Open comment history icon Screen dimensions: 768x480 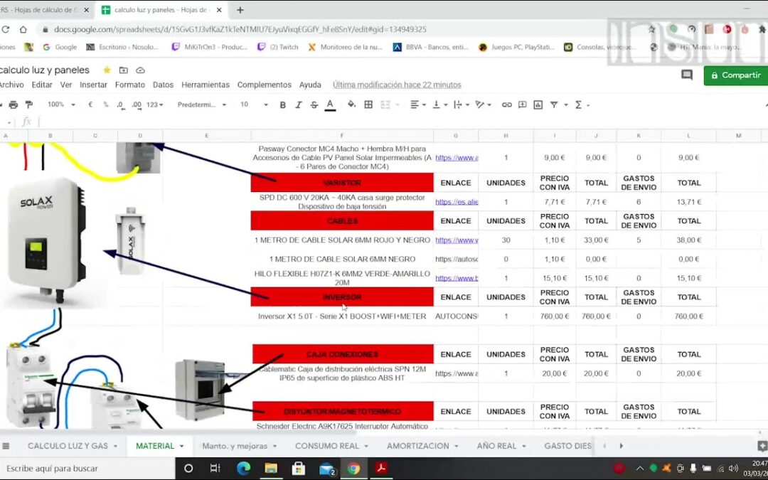coord(687,75)
